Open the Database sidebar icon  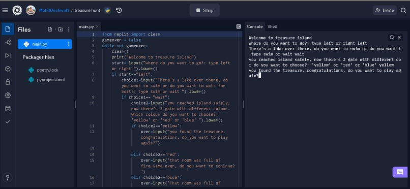point(8,109)
